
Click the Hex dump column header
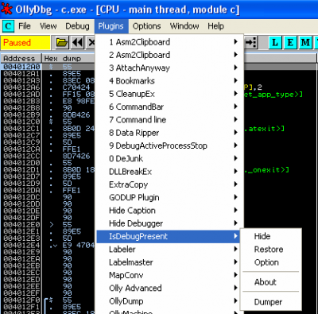[68, 58]
